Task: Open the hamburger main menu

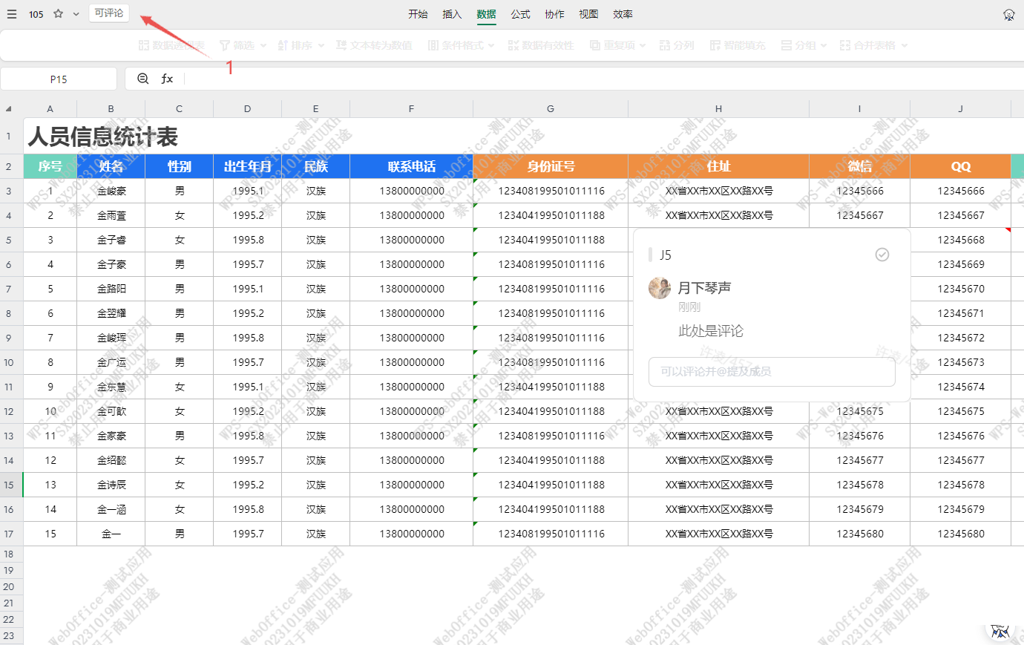Action: pos(12,14)
